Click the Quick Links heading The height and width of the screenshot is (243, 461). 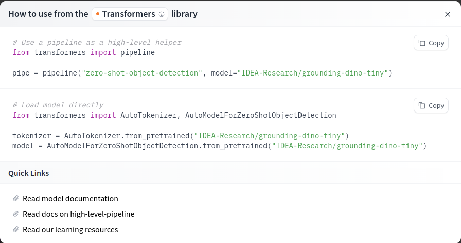click(x=29, y=173)
